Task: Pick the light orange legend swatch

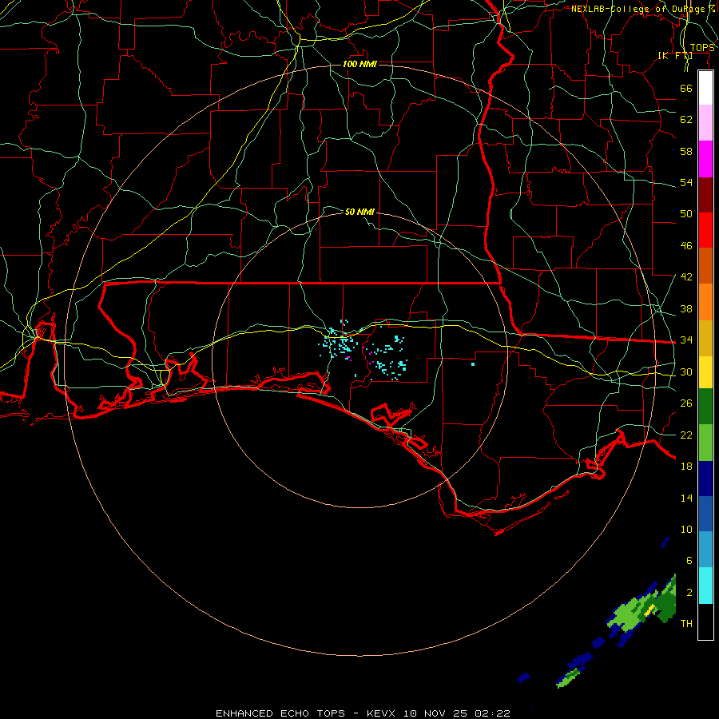Action: coord(705,302)
